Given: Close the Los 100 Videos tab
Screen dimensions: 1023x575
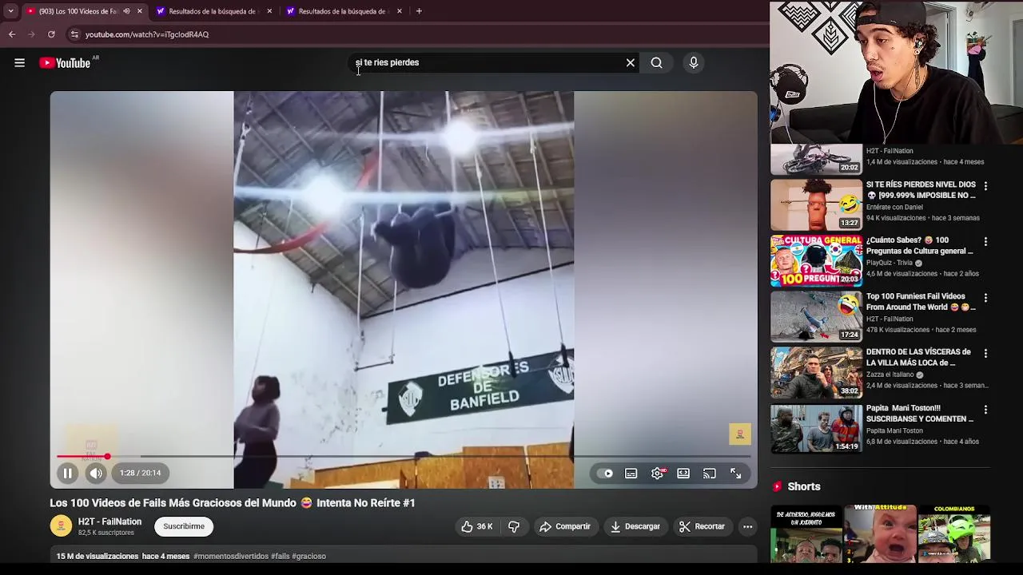Looking at the screenshot, I should click(x=140, y=11).
